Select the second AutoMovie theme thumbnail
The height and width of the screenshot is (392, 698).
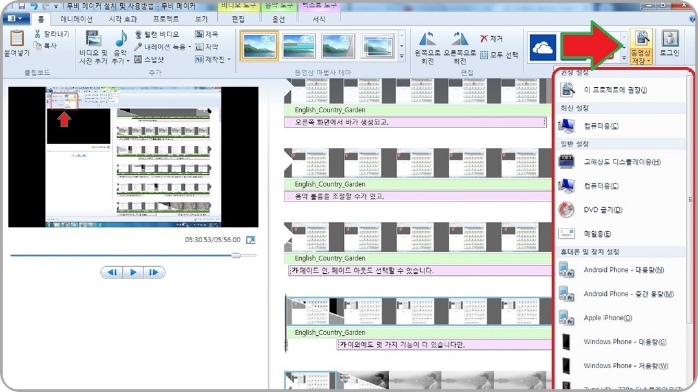(299, 45)
